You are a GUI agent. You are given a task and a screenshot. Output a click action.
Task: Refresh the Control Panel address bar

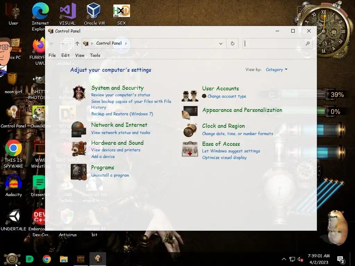click(233, 43)
